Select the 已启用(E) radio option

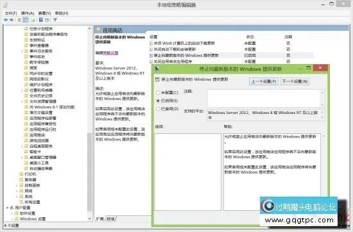158,101
